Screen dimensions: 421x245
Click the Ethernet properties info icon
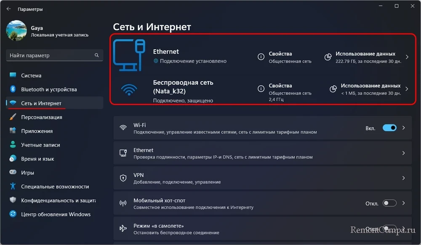(261, 57)
